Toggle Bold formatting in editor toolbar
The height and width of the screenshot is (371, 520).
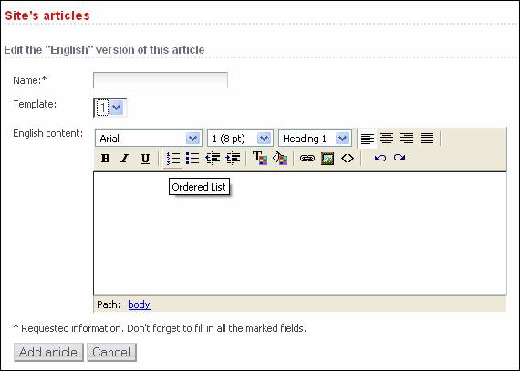(106, 159)
